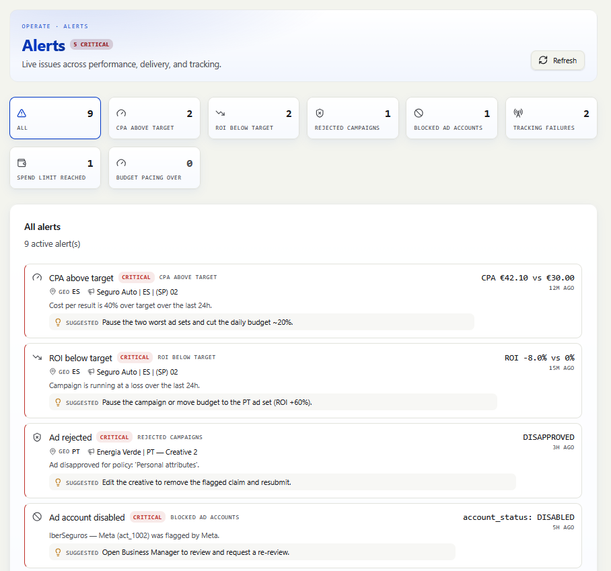Filter by Budget Pacing Over card
Viewport: 611px width, 571px height.
(154, 168)
